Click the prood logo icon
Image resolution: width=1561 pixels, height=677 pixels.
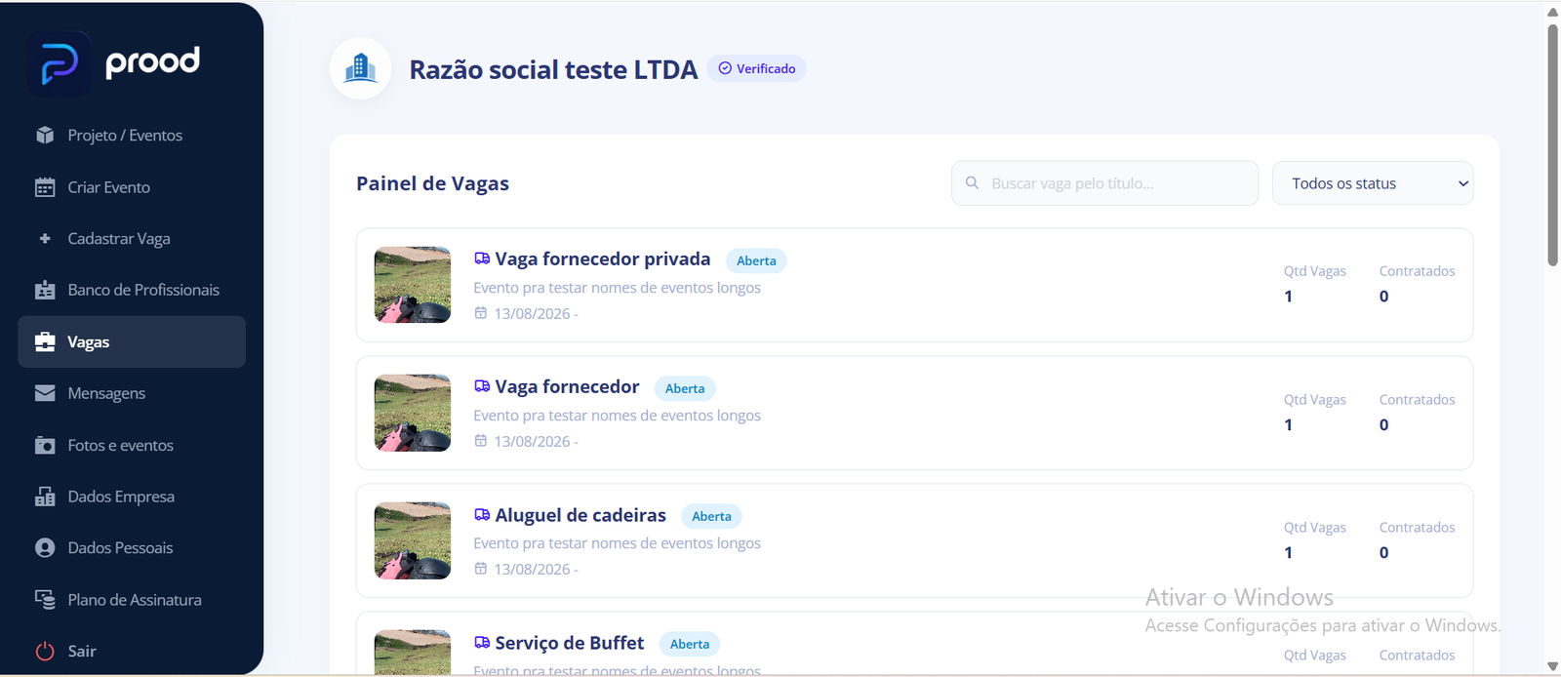coord(59,64)
